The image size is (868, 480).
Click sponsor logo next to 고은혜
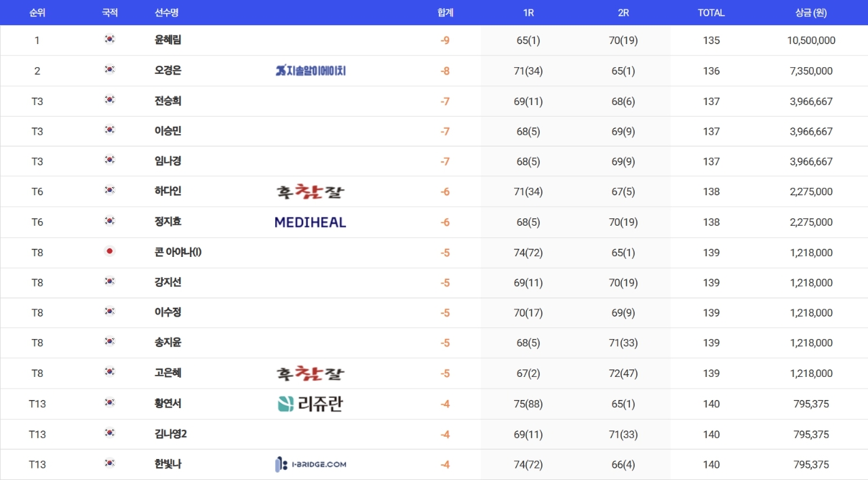click(x=311, y=374)
